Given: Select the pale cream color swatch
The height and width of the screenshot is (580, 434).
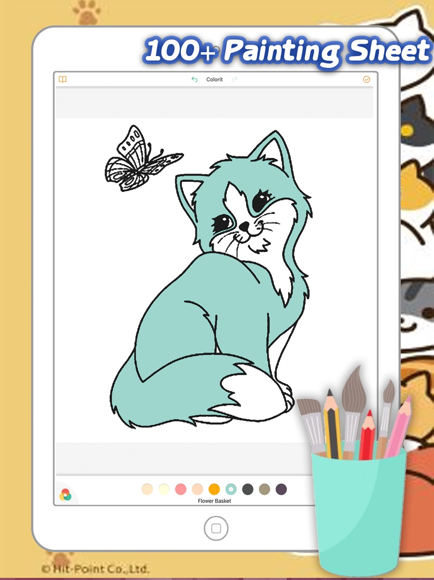Looking at the screenshot, I should 164,489.
